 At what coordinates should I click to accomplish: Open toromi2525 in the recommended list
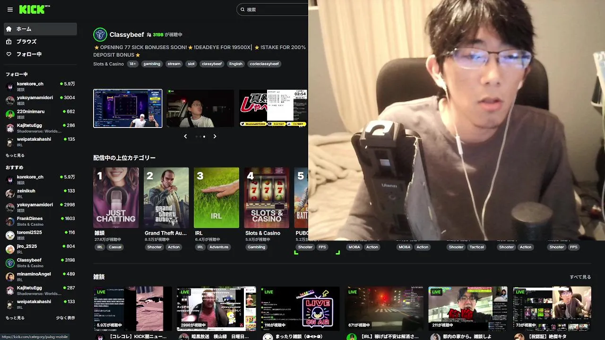click(x=40, y=235)
